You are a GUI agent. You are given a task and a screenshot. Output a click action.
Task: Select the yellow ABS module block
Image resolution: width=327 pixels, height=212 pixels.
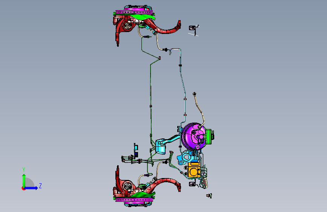point(194,170)
